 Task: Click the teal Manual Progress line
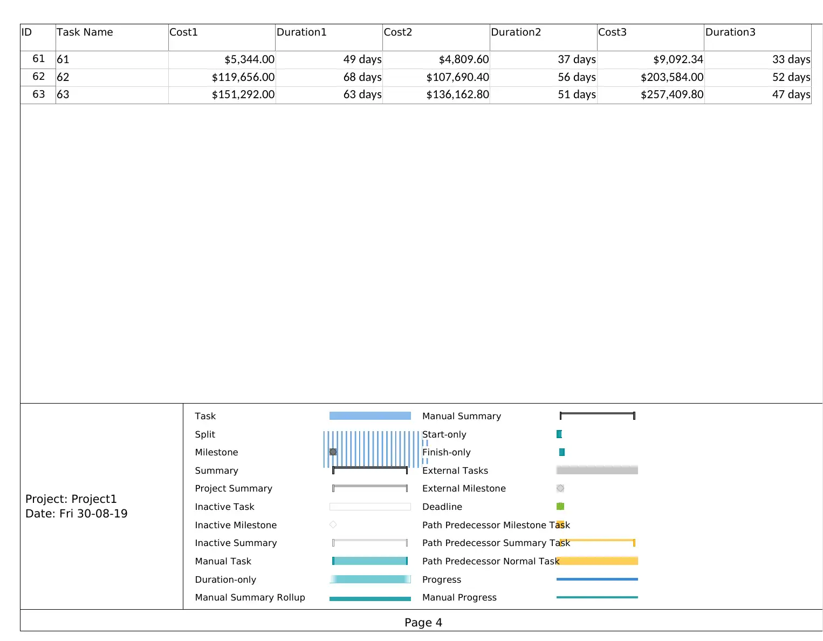point(597,597)
